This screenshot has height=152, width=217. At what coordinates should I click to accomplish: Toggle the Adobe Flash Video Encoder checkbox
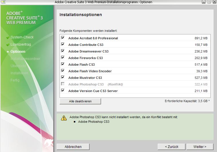click(x=63, y=71)
